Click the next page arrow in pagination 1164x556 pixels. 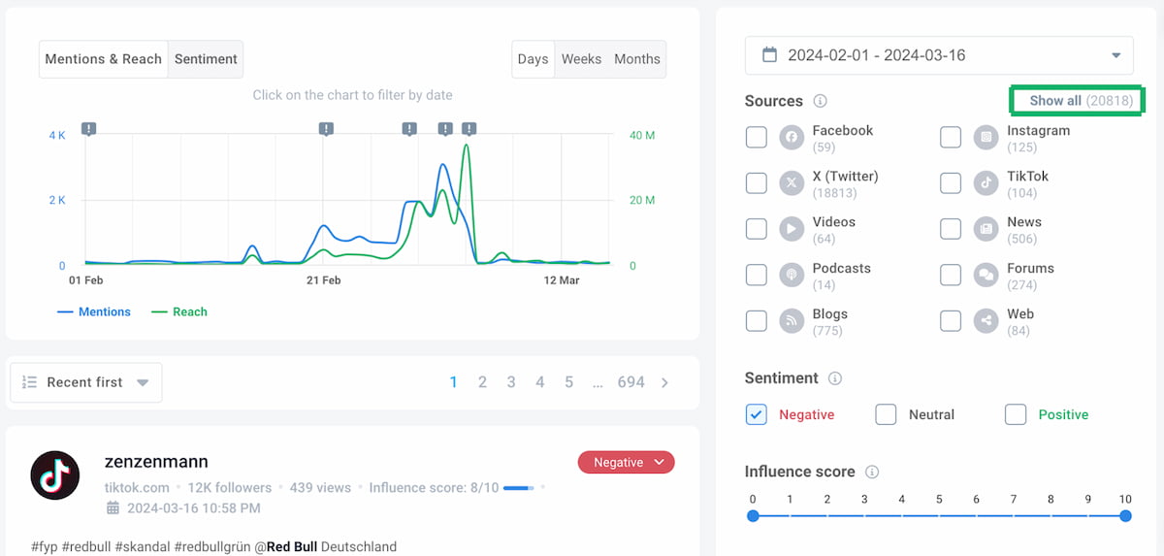point(664,382)
